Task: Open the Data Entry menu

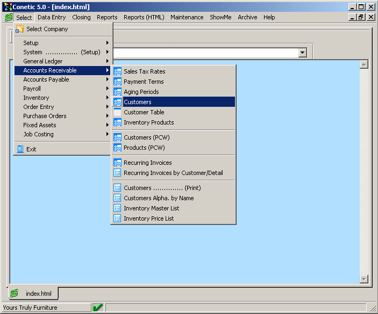Action: 52,17
